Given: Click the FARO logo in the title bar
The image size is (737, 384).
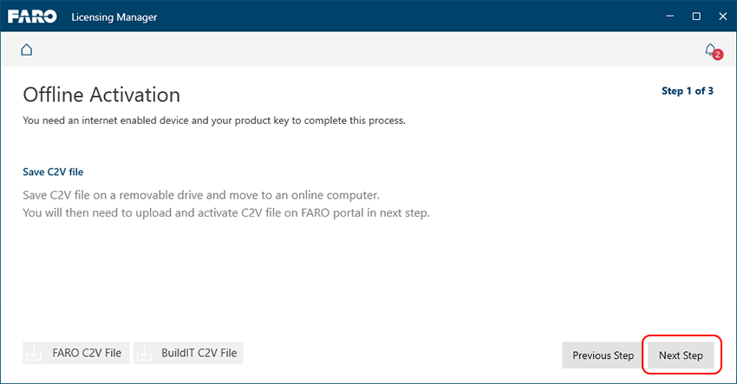Looking at the screenshot, I should tap(32, 16).
